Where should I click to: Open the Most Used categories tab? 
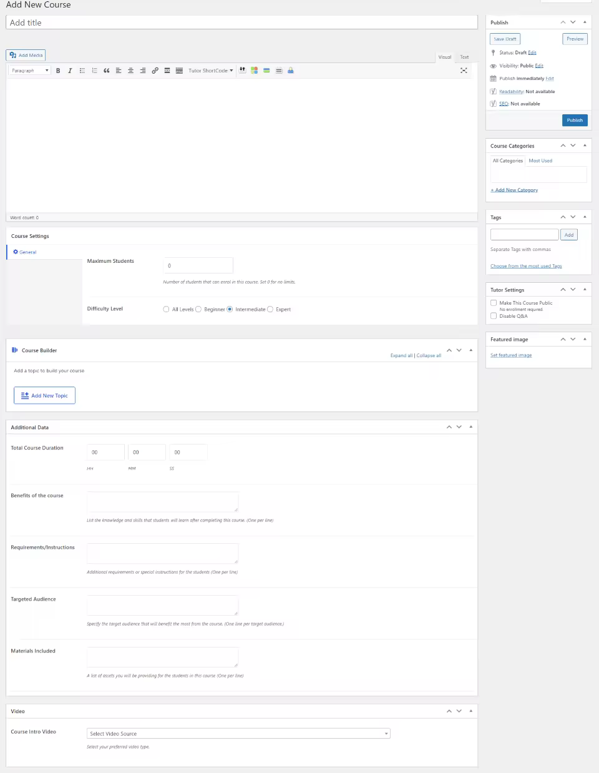coord(540,160)
